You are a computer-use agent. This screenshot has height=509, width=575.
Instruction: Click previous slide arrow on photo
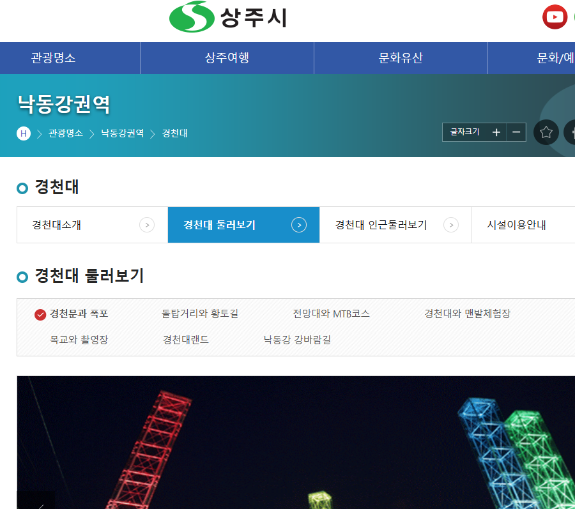[x=36, y=500]
